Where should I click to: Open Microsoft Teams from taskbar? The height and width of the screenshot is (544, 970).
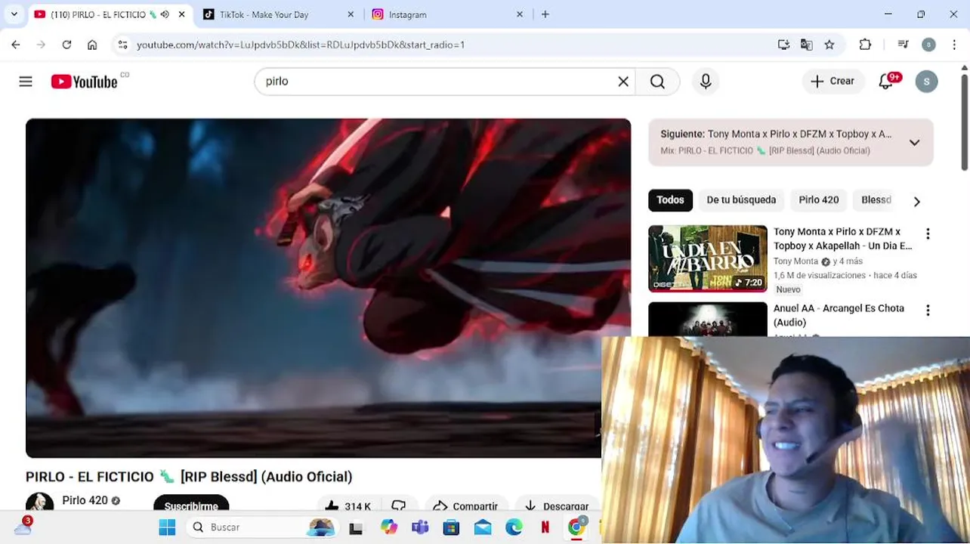420,527
